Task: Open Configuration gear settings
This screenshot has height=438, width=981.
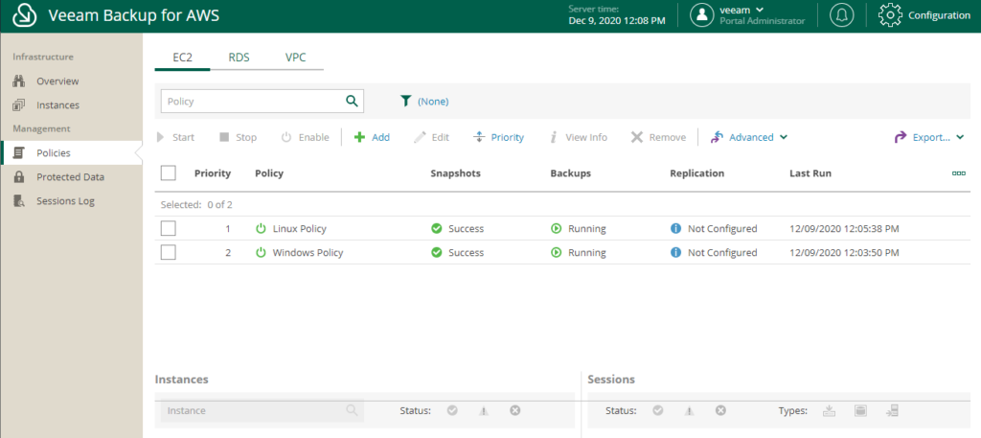Action: point(924,15)
